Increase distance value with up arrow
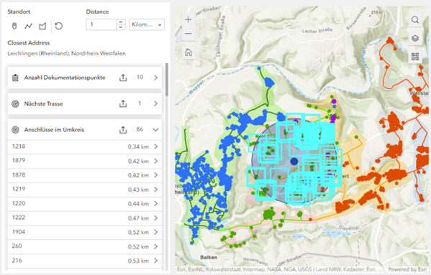431x275 pixels. coord(121,22)
